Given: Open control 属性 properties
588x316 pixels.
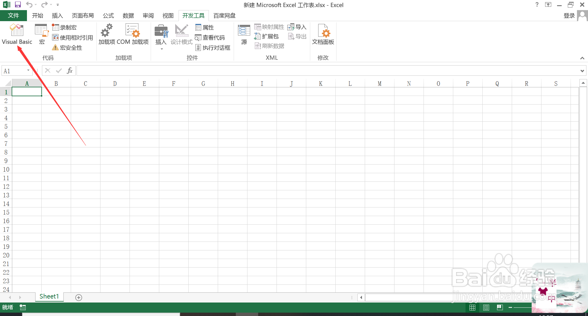Looking at the screenshot, I should click(205, 28).
